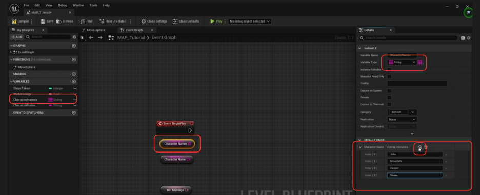Focus the My Blueprint search field
Screen dimensions: 480x195
(48, 37)
